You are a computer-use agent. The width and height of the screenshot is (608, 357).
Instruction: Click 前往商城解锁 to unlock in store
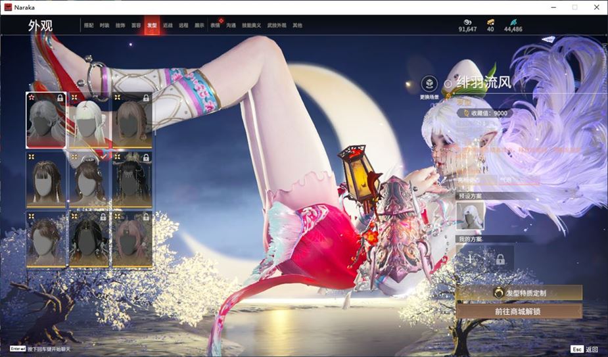pyautogui.click(x=519, y=312)
